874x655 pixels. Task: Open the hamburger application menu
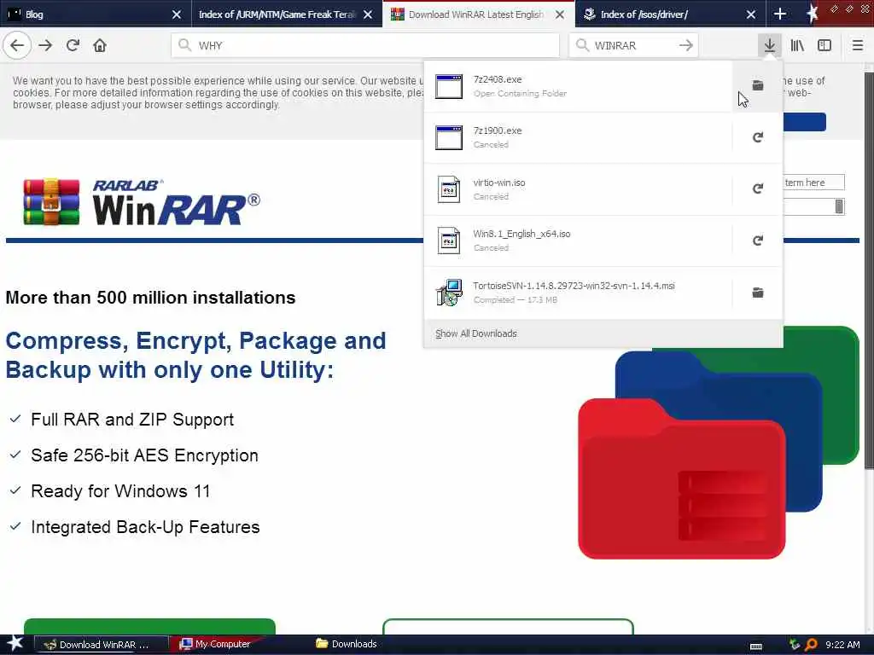857,45
